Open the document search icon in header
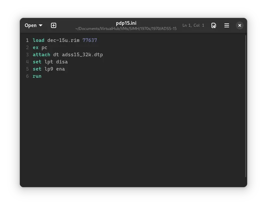The height and width of the screenshot is (209, 267). (214, 25)
